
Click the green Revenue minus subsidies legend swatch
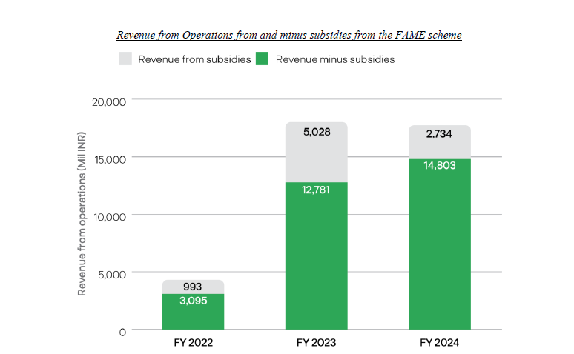263,59
